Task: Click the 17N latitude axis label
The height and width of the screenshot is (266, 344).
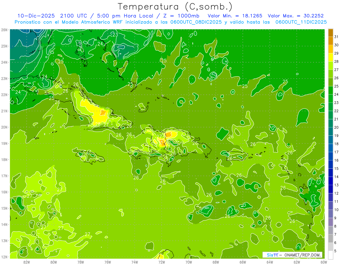Action: tap(4, 176)
